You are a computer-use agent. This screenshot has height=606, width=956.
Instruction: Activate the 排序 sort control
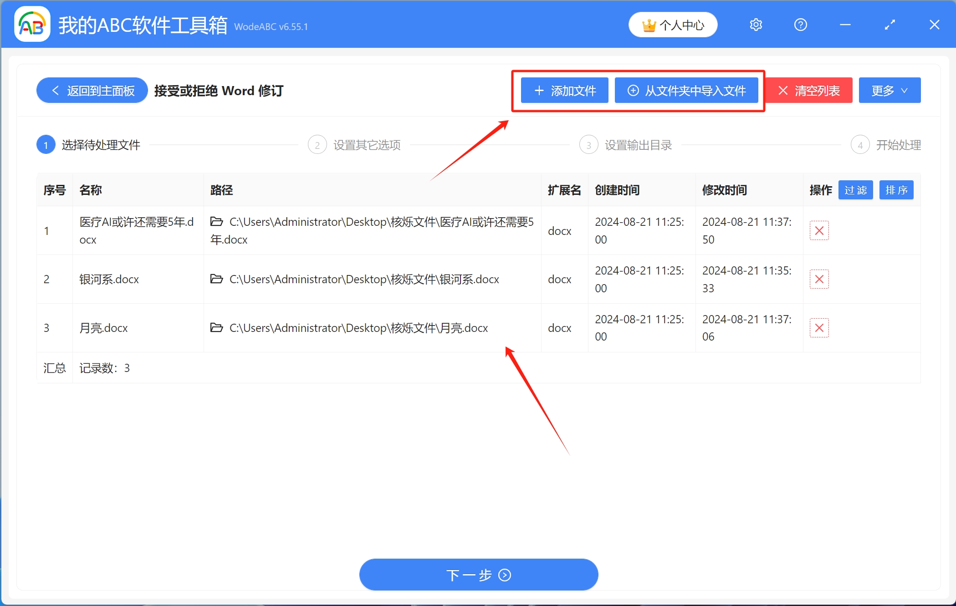pos(896,190)
